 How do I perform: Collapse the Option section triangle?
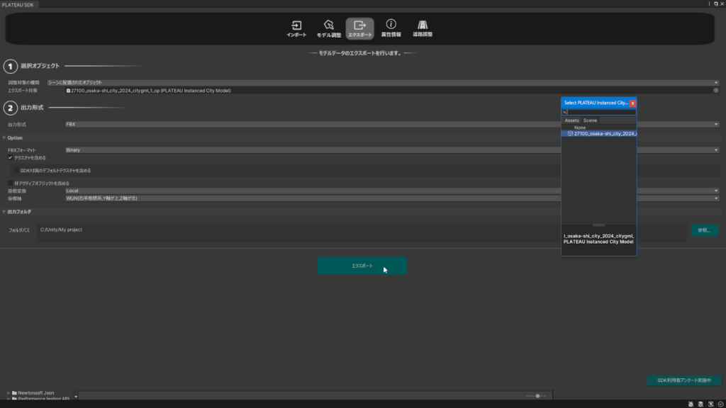point(4,137)
